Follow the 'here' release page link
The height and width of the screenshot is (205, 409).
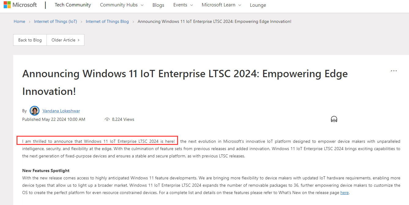click(x=344, y=192)
